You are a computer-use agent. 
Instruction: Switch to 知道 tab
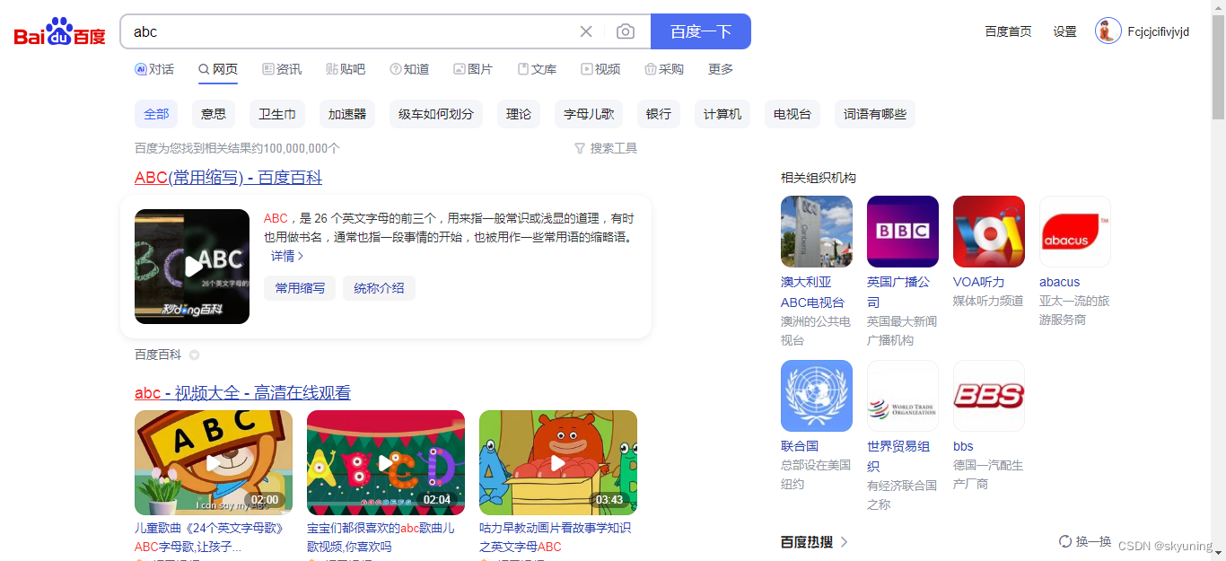click(x=409, y=69)
